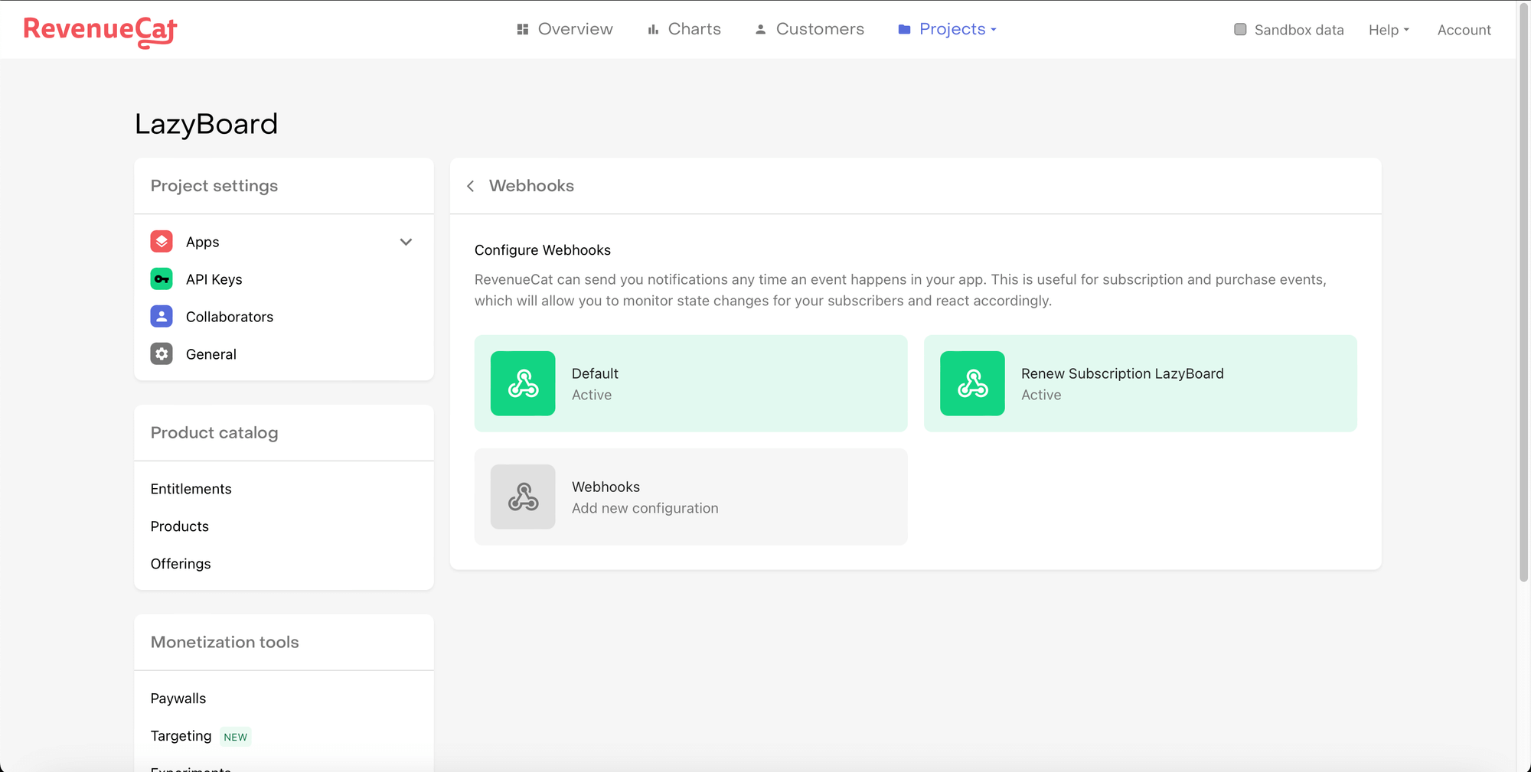Image resolution: width=1531 pixels, height=772 pixels.
Task: Click the RevenueCat logo
Action: 100,31
